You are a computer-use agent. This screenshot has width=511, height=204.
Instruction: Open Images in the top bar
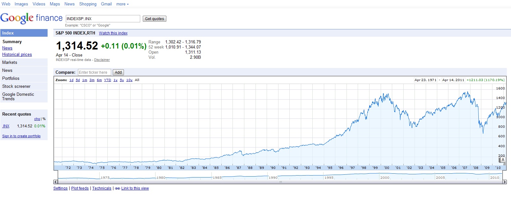click(x=21, y=4)
